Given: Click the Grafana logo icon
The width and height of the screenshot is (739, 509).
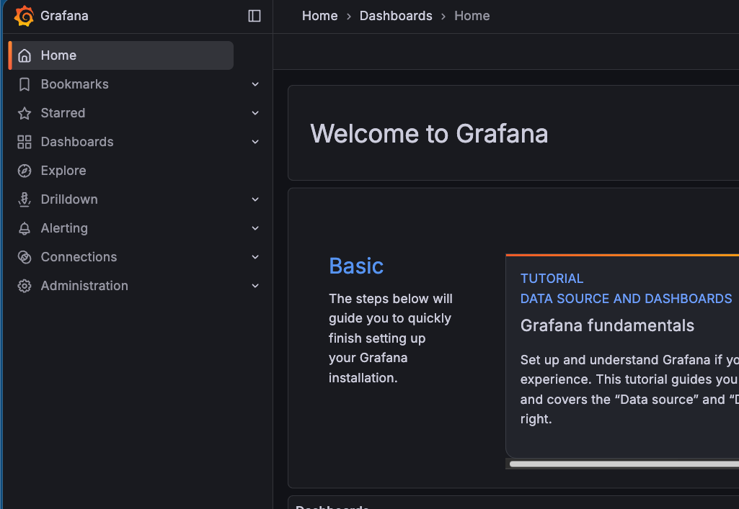Looking at the screenshot, I should (24, 16).
